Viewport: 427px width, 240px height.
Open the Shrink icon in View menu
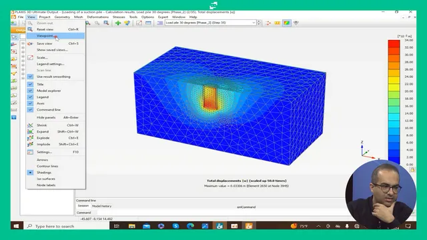tap(30, 125)
